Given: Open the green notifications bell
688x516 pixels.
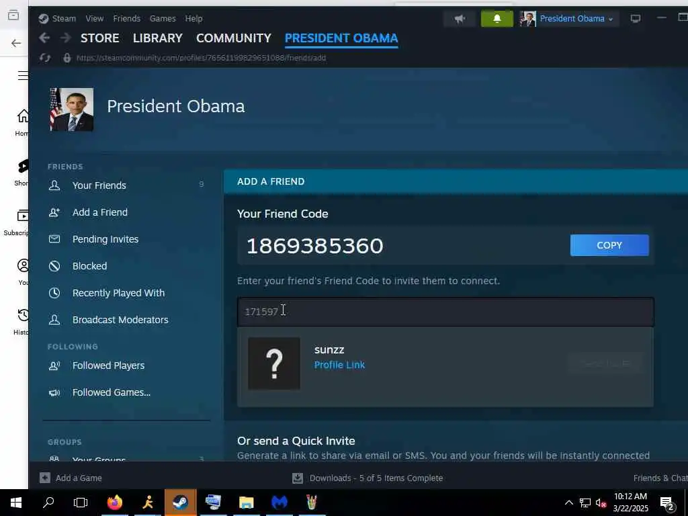Looking at the screenshot, I should 497,19.
